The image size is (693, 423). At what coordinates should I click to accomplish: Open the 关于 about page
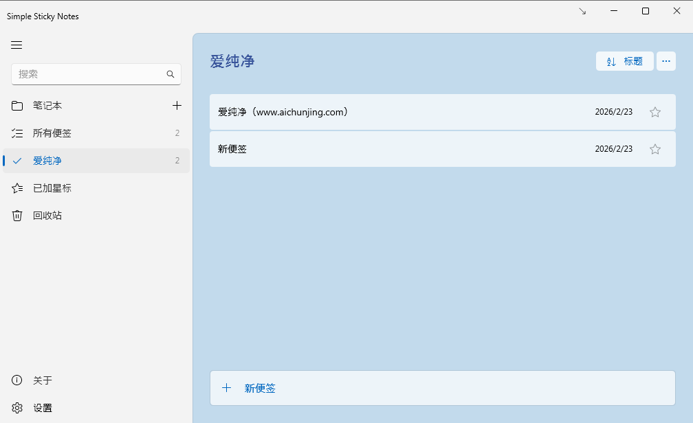pos(43,380)
